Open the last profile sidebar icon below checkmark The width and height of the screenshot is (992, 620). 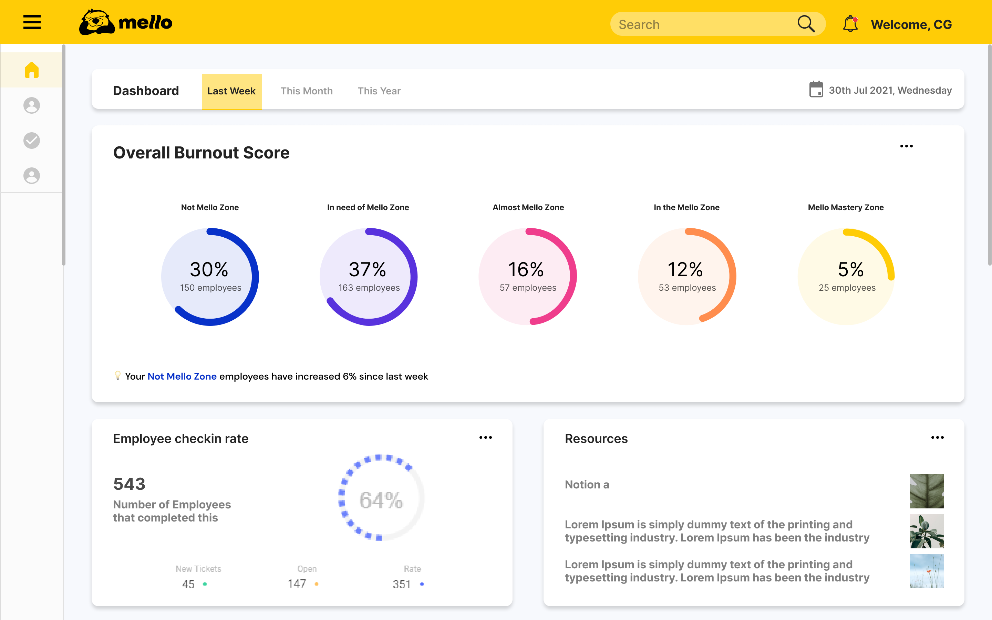32,176
